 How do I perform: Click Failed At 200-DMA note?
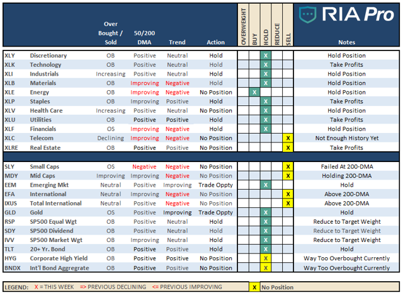tap(347, 166)
